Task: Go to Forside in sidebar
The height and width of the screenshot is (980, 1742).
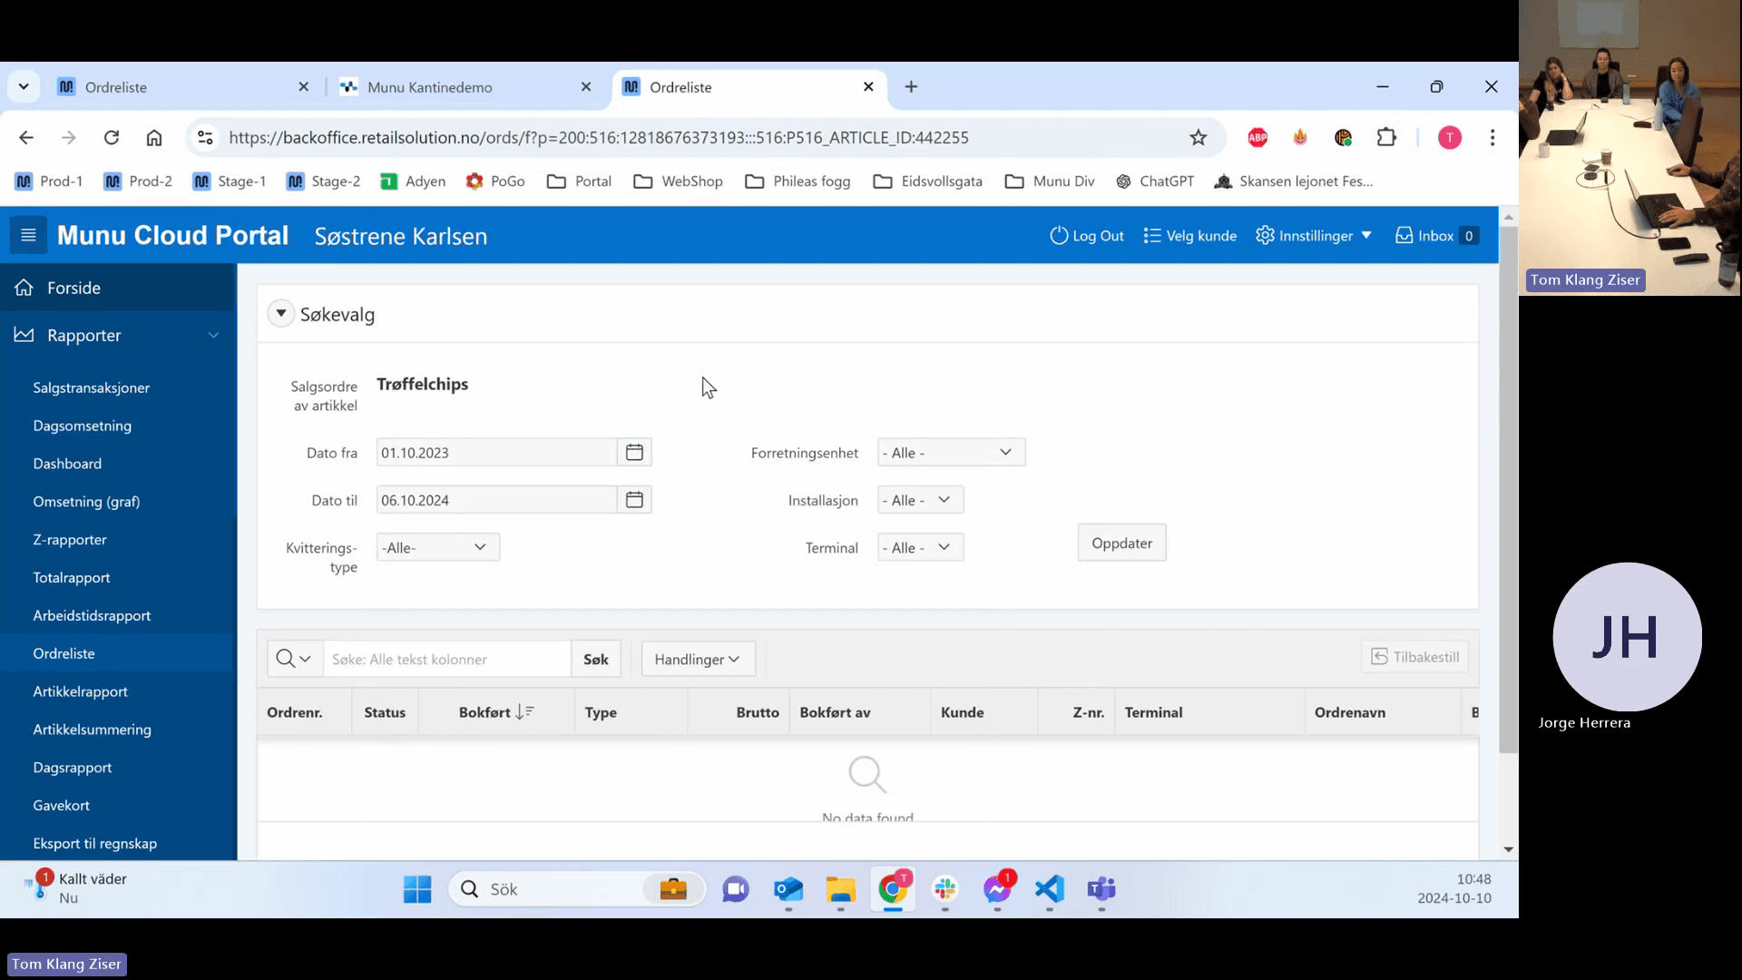Action: pos(73,288)
